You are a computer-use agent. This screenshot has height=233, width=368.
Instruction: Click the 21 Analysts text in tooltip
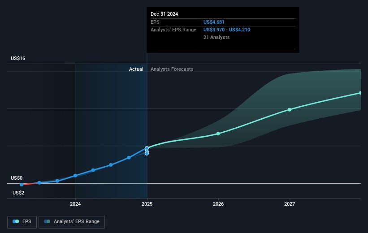pos(216,37)
